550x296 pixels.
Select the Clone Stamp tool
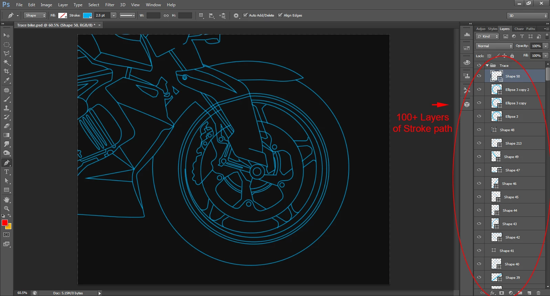coord(7,108)
